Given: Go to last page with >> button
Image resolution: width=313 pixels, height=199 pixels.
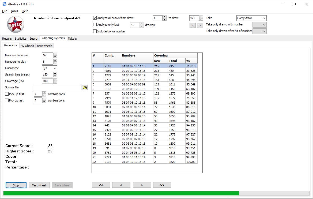Looking at the screenshot, I should point(162,185).
